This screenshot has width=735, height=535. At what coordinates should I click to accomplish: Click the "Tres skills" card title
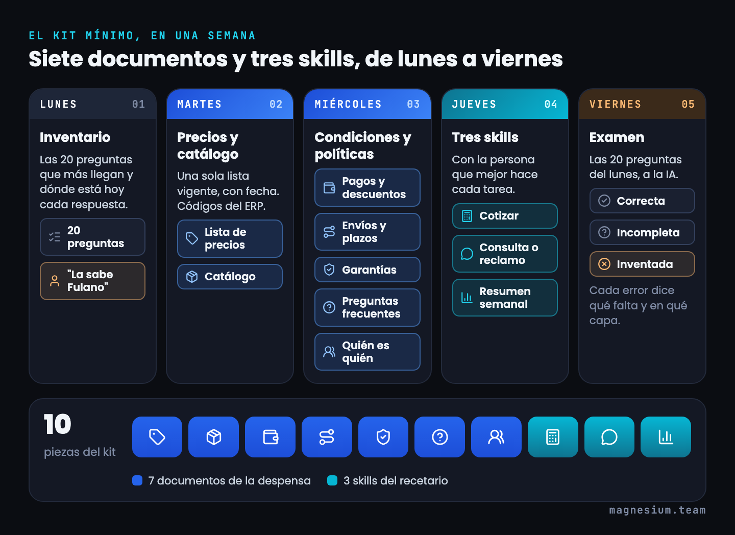(485, 137)
